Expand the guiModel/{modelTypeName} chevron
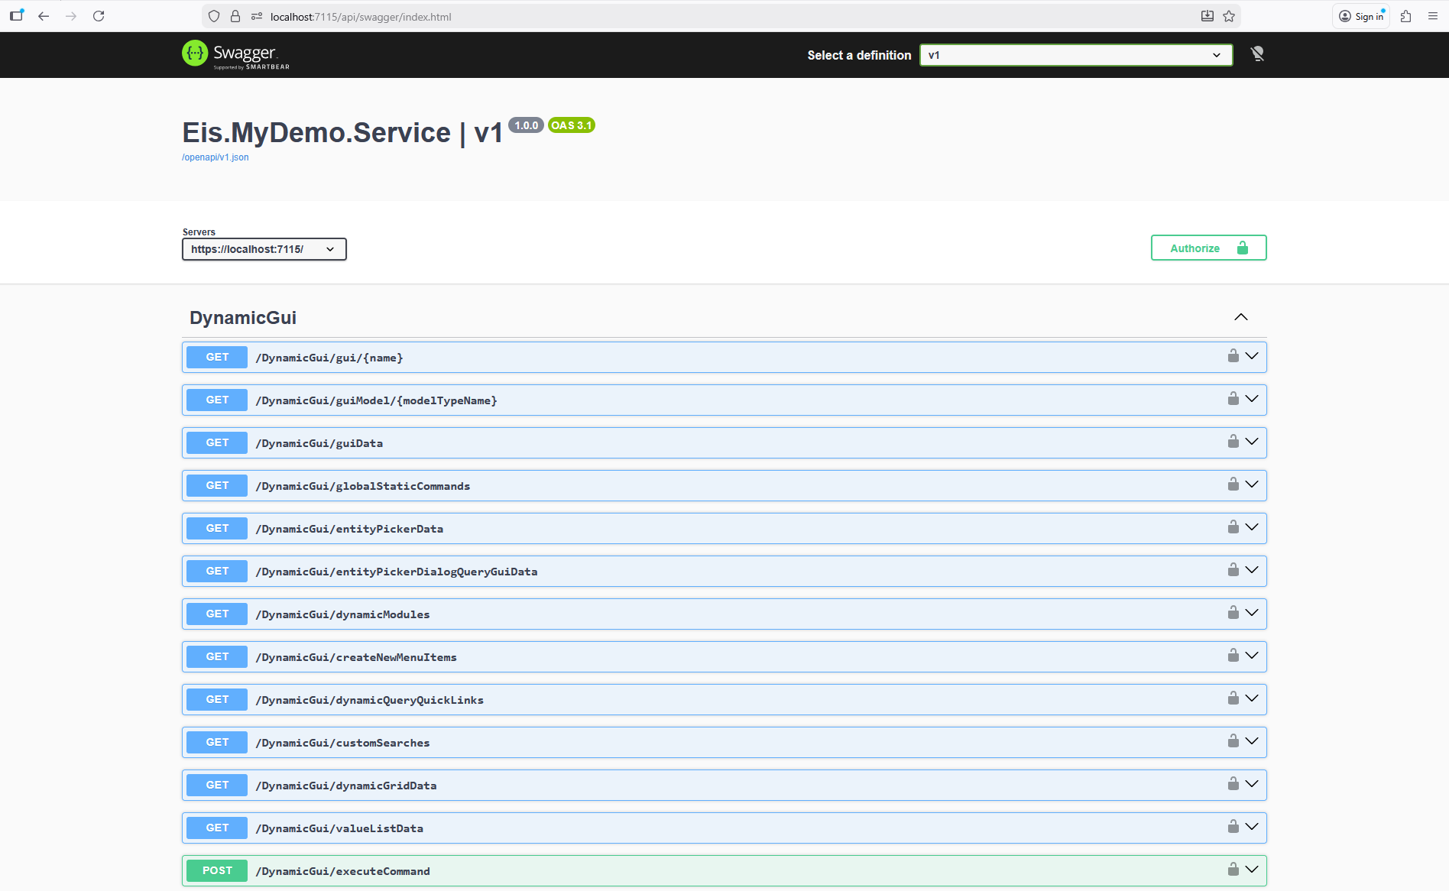 (x=1252, y=399)
